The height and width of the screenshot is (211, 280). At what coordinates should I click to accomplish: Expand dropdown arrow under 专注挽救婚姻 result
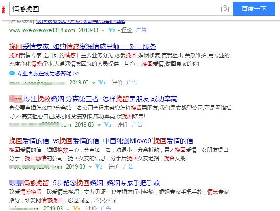click(x=99, y=125)
